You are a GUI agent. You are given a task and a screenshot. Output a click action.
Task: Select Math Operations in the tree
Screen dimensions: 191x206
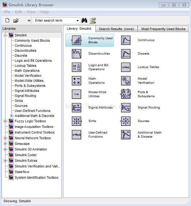coord(27,71)
